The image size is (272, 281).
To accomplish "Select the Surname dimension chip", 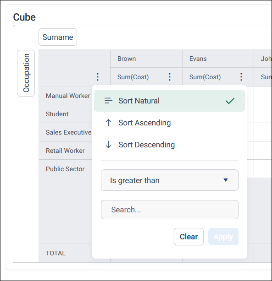I will 58,37.
